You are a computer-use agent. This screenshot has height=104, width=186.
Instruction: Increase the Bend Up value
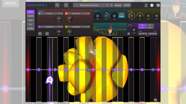tap(156, 34)
